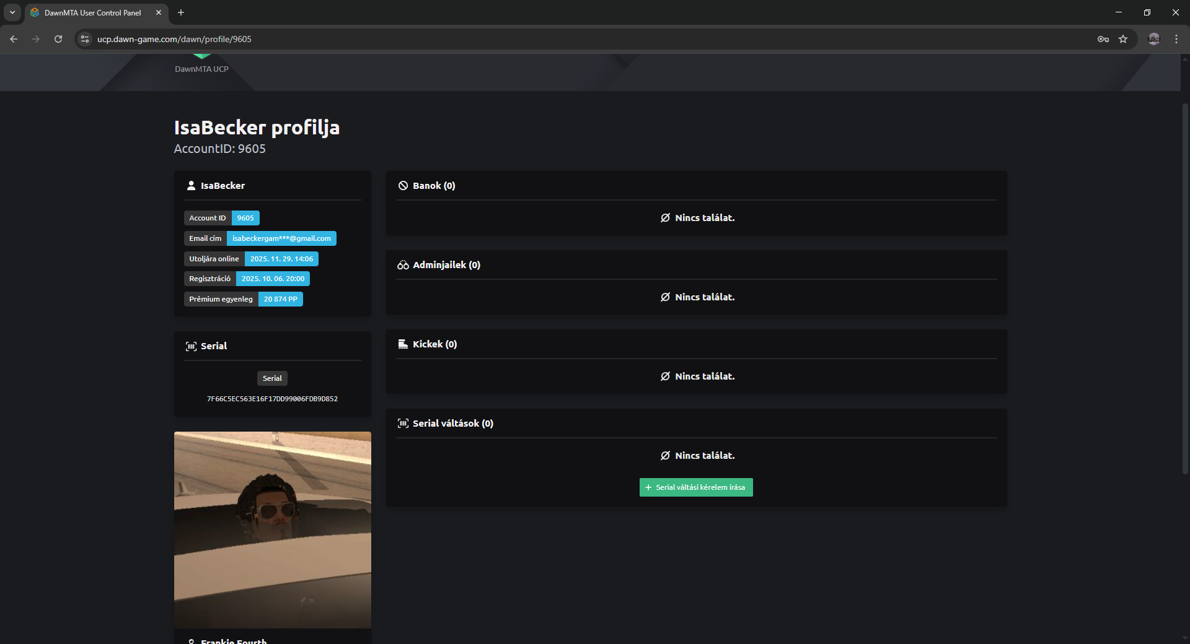Click the barcode icon in the Serial panel
Image resolution: width=1190 pixels, height=644 pixels.
tap(191, 346)
